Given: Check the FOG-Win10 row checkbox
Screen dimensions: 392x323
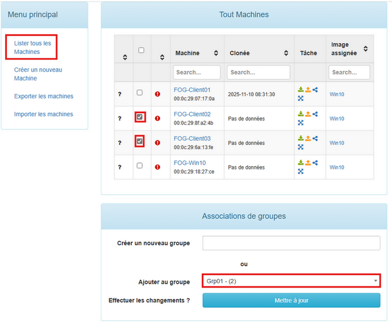Looking at the screenshot, I should tap(140, 166).
